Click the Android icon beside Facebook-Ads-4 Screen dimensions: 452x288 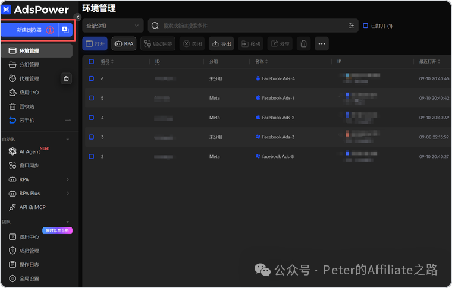(258, 78)
